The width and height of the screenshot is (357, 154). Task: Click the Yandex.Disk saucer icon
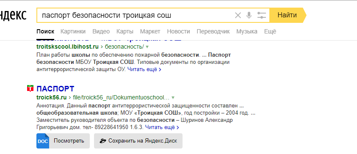coord(103,141)
